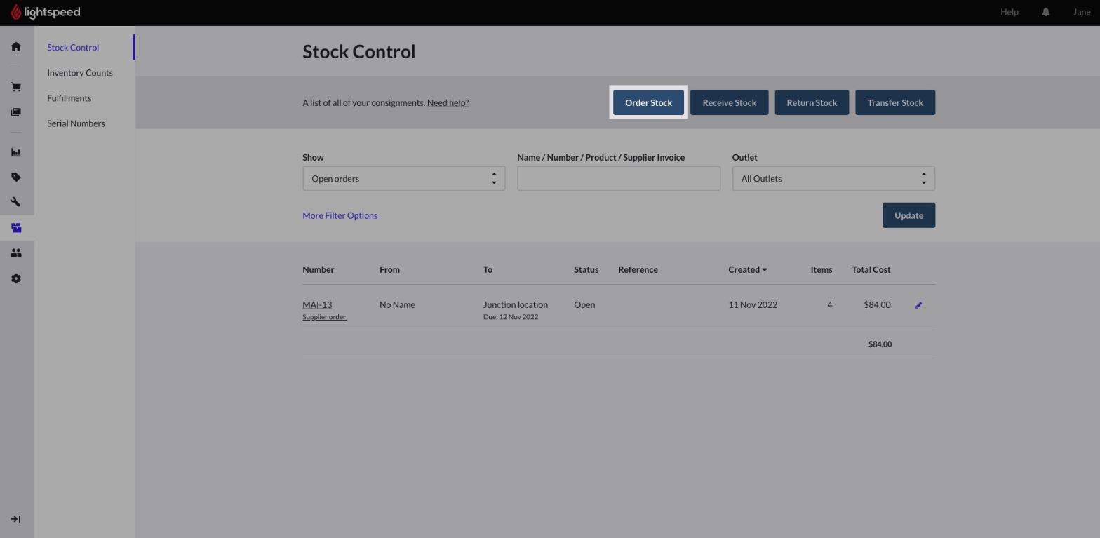Click the Name / Number search field
Viewport: 1100px width, 538px height.
click(x=618, y=179)
